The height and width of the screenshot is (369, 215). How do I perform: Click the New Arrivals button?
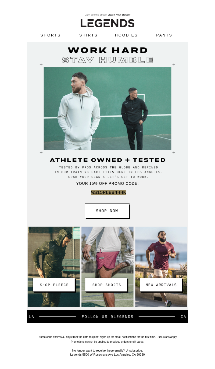(161, 285)
